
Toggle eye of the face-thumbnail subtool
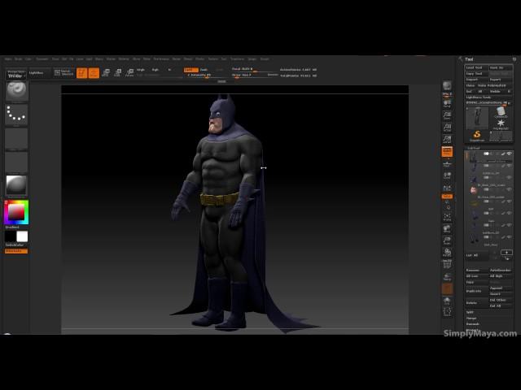pos(510,189)
